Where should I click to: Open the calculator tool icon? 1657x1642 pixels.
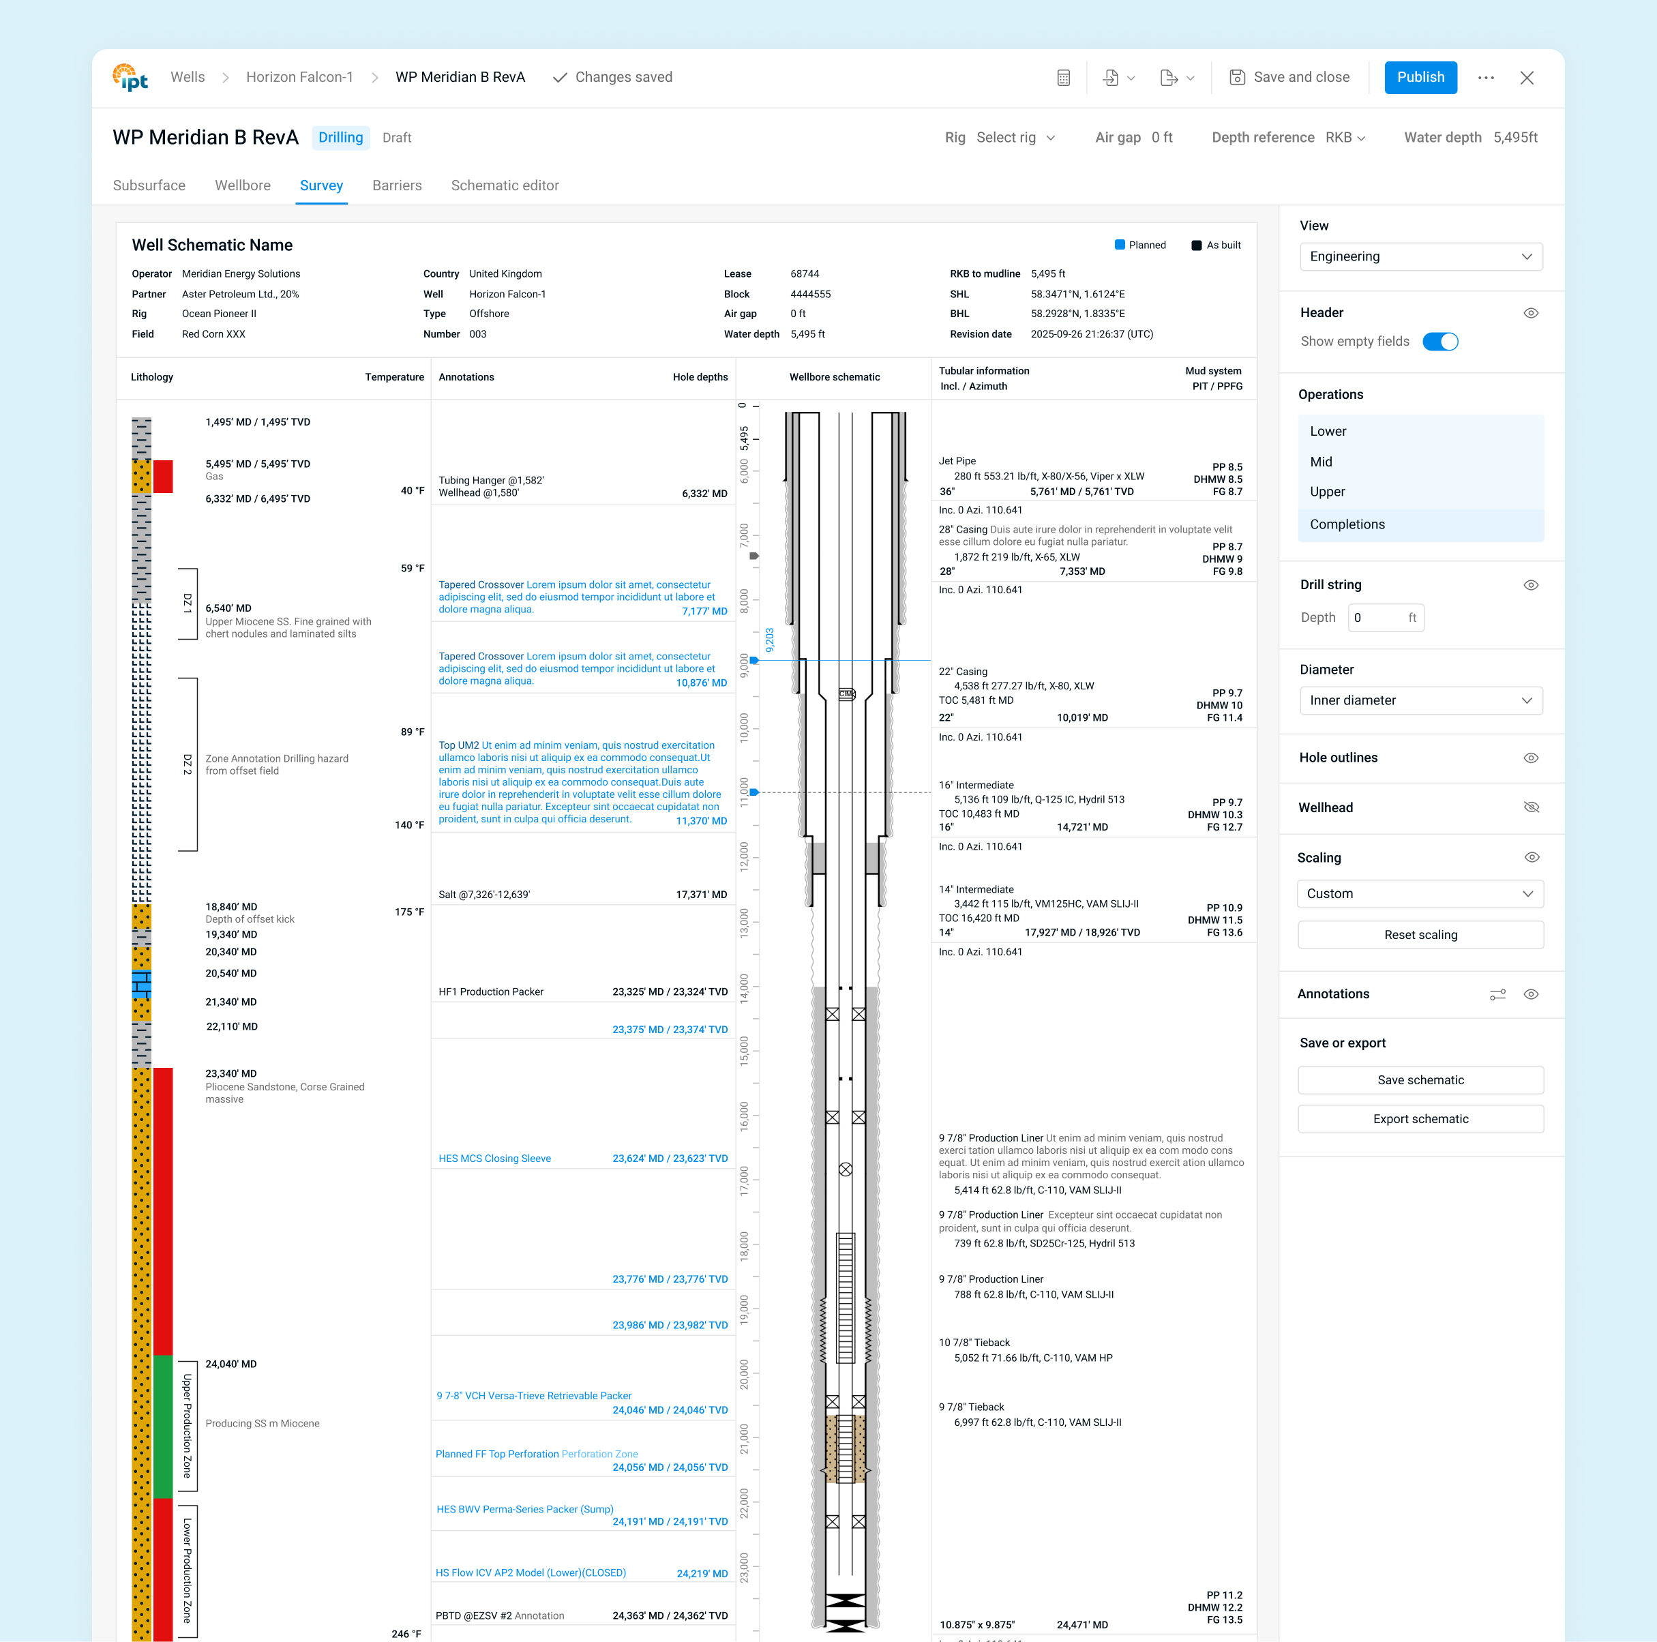[x=1064, y=78]
